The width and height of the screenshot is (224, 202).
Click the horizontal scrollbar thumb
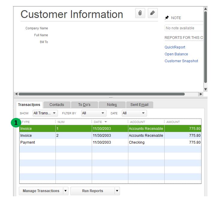(102, 94)
